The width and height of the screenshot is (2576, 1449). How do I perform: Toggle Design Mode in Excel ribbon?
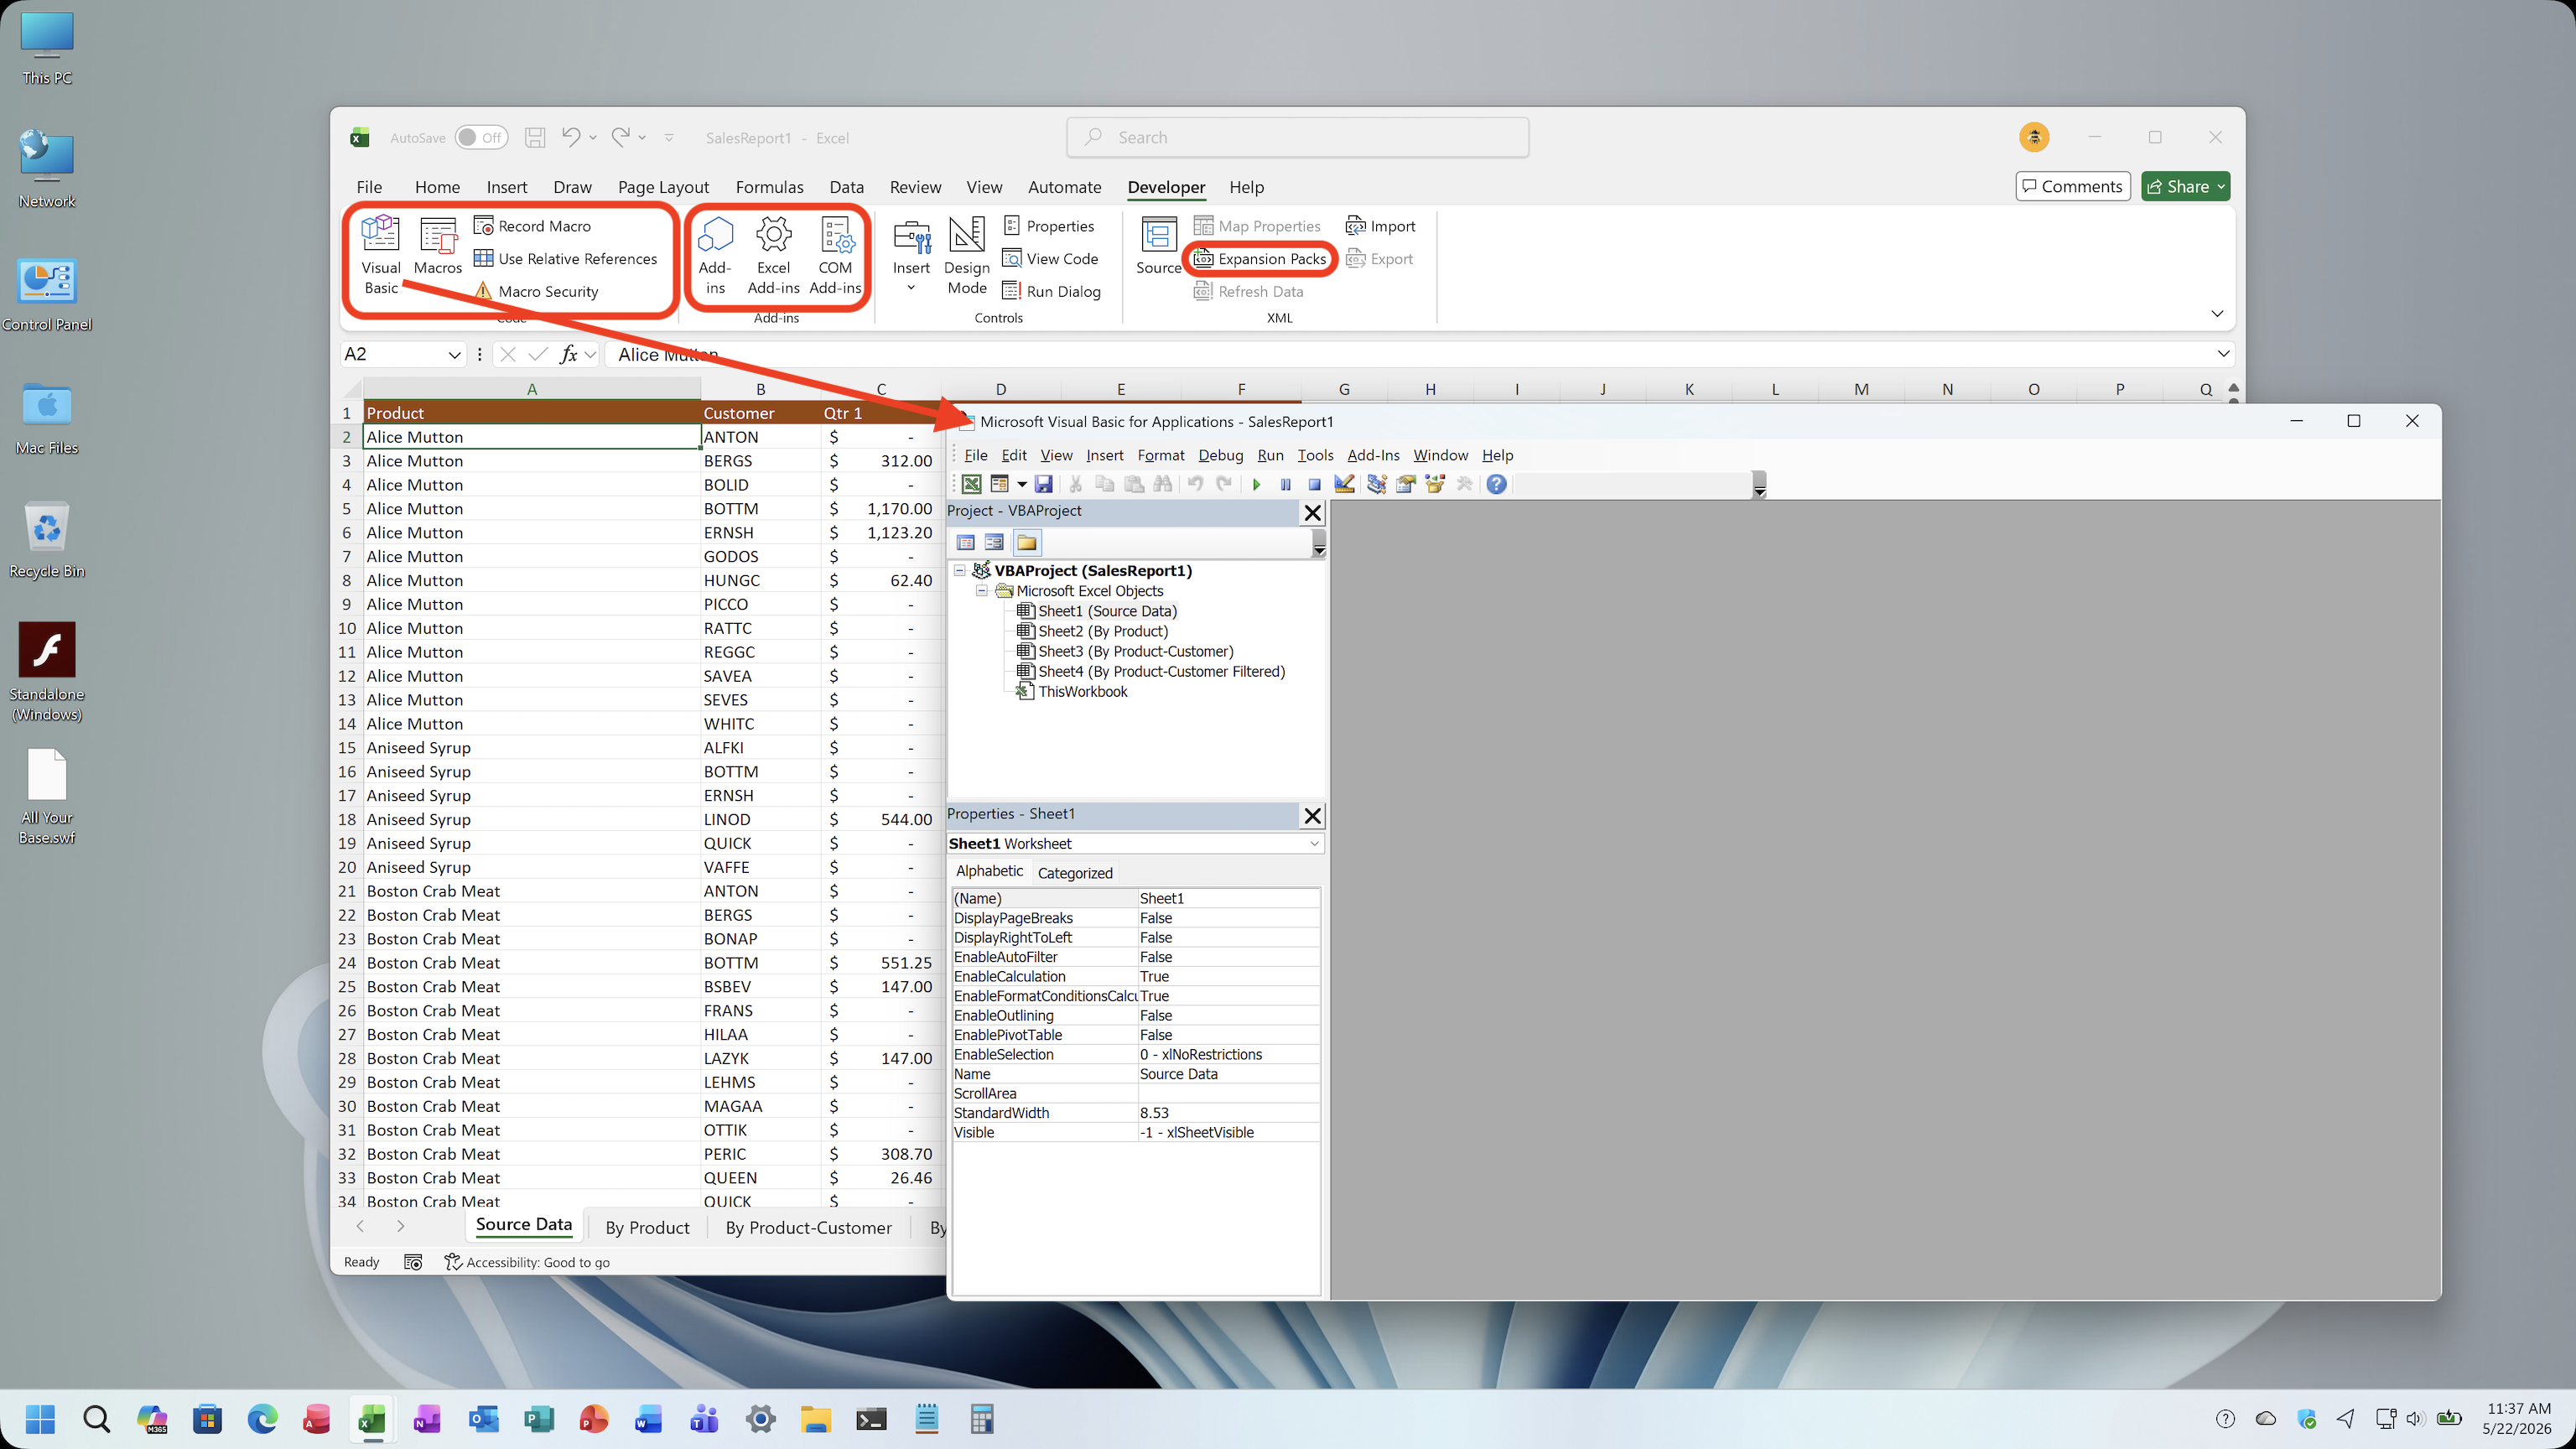click(966, 255)
